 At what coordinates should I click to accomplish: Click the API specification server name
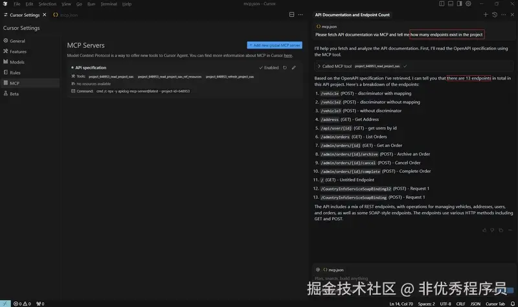91,68
